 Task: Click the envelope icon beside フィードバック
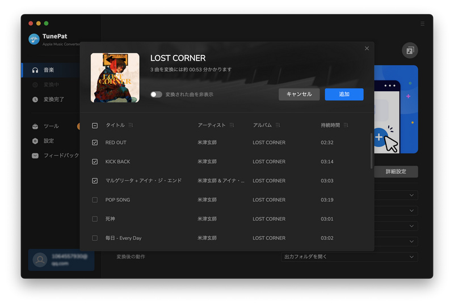35,156
